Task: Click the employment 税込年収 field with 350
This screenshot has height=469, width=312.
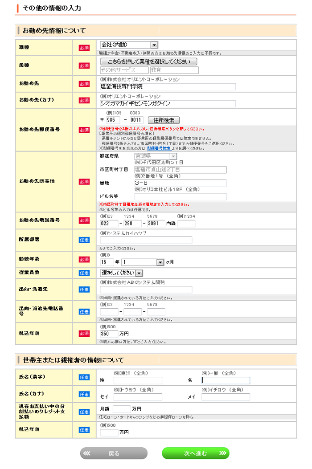Action: point(109,334)
